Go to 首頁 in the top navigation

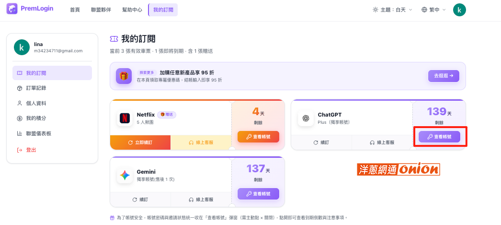(75, 10)
